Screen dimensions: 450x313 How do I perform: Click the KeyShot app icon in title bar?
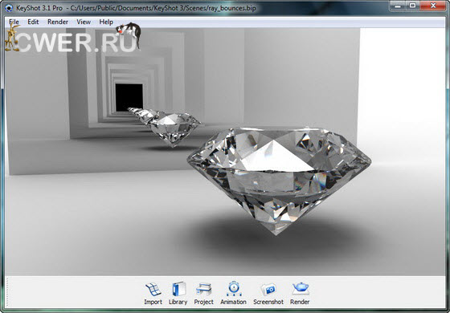coord(9,8)
